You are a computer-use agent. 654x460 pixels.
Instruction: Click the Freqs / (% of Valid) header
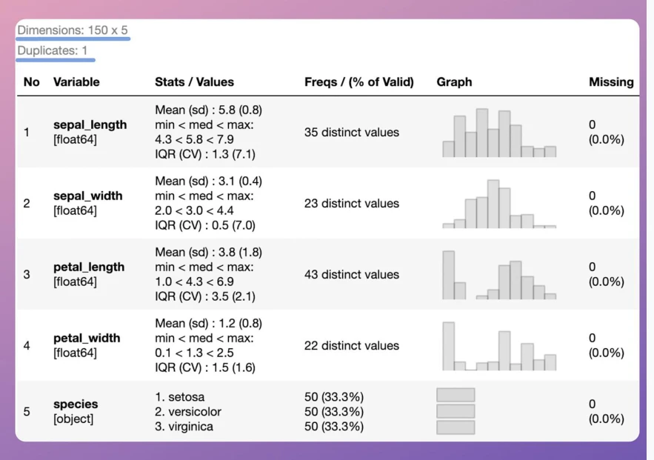coord(359,81)
